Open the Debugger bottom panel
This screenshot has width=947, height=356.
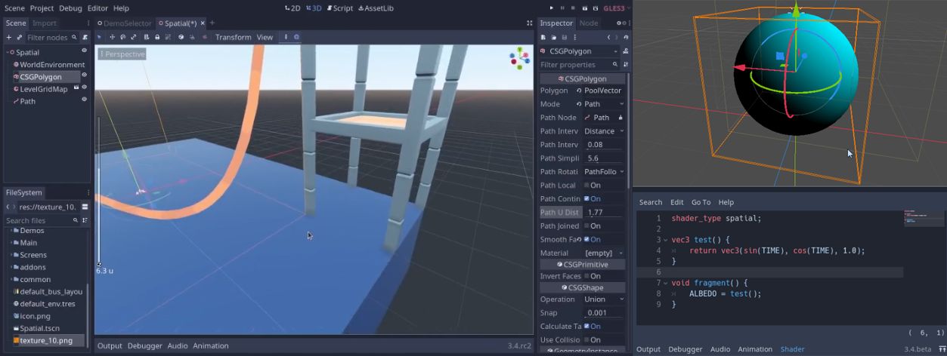pos(144,345)
